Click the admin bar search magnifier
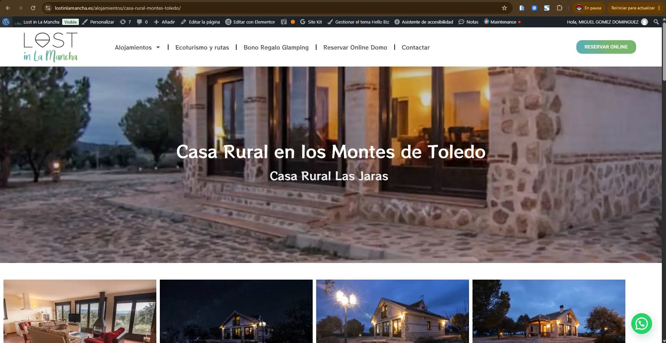The height and width of the screenshot is (343, 666). tap(656, 22)
